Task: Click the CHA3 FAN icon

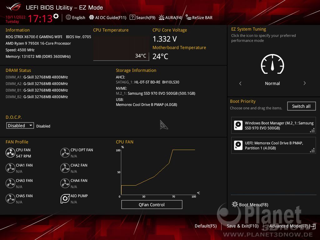Action: click(x=10, y=183)
